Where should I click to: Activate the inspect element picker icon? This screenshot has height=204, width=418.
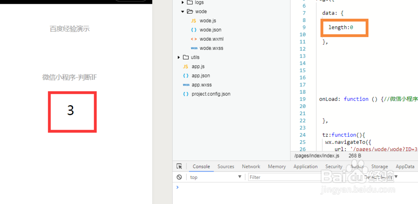click(179, 166)
